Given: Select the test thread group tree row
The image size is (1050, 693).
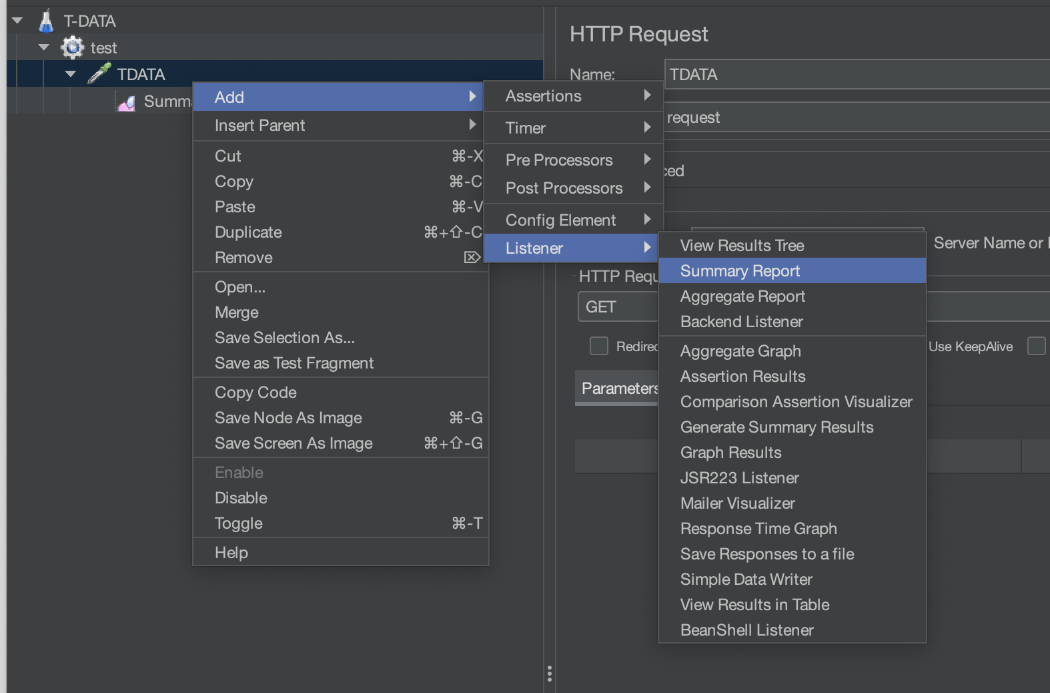Looking at the screenshot, I should click(275, 47).
